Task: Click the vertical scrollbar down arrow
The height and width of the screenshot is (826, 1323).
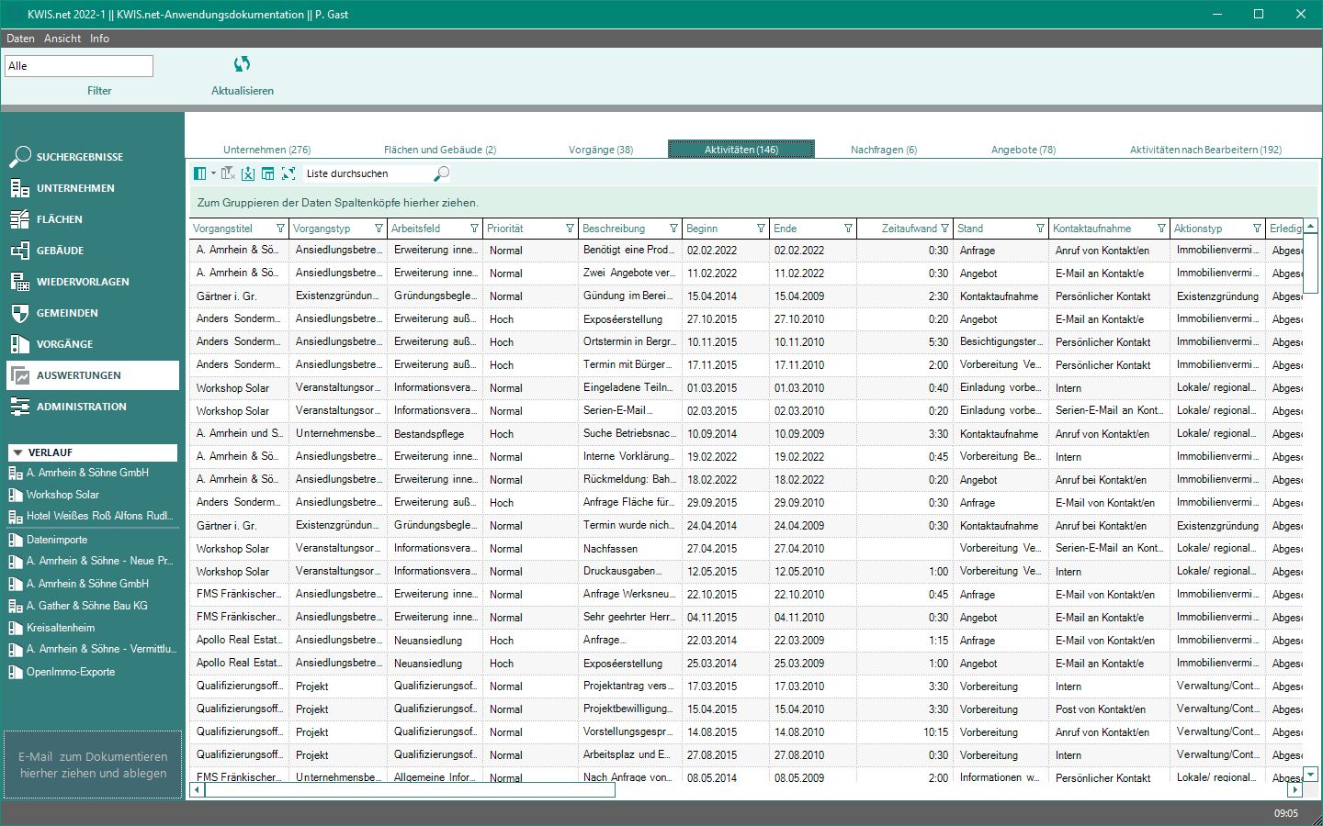Action: (x=1311, y=775)
